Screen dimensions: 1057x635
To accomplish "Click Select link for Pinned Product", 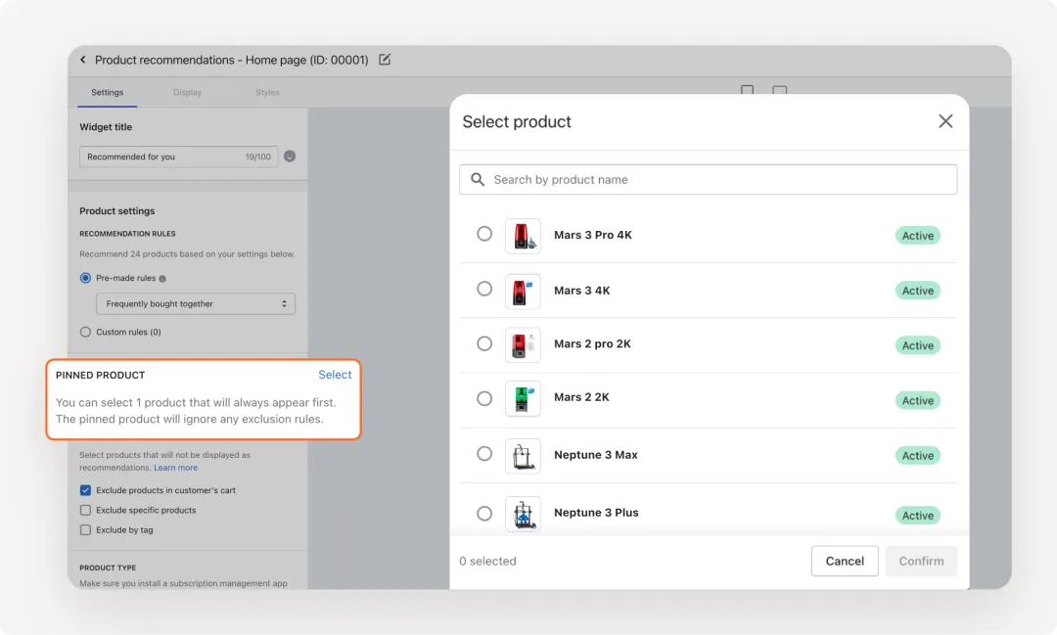I will [335, 375].
